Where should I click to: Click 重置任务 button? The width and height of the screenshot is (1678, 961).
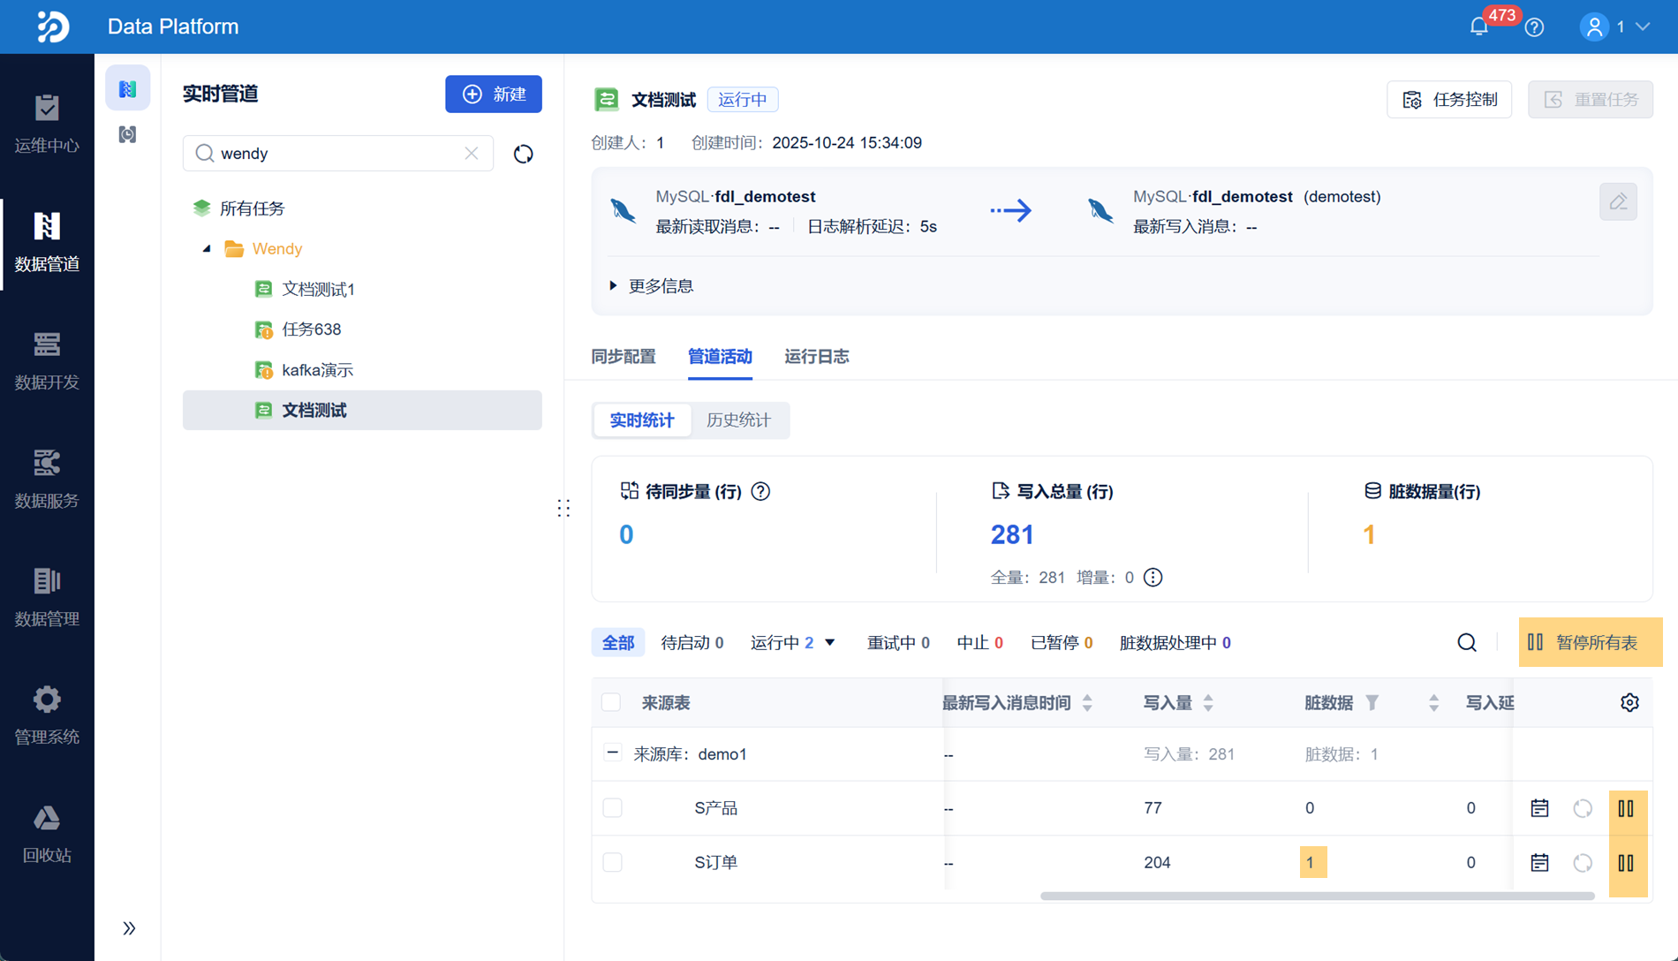click(x=1591, y=100)
